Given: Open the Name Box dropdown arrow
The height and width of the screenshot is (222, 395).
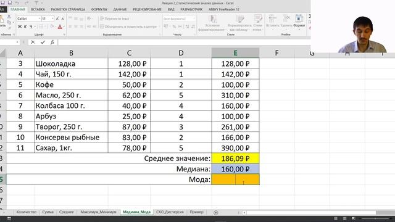Looking at the screenshot, I should click(17, 43).
